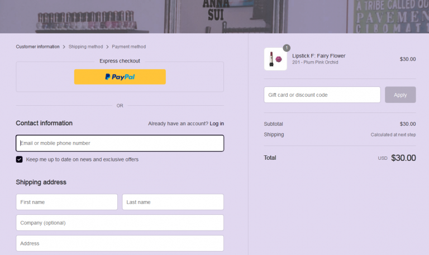The height and width of the screenshot is (255, 429).
Task: Select the First name input field
Action: 66,202
